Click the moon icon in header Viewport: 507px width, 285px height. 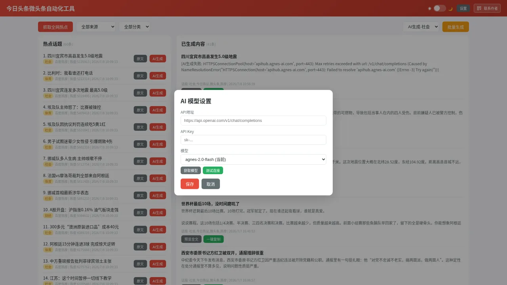pos(450,8)
